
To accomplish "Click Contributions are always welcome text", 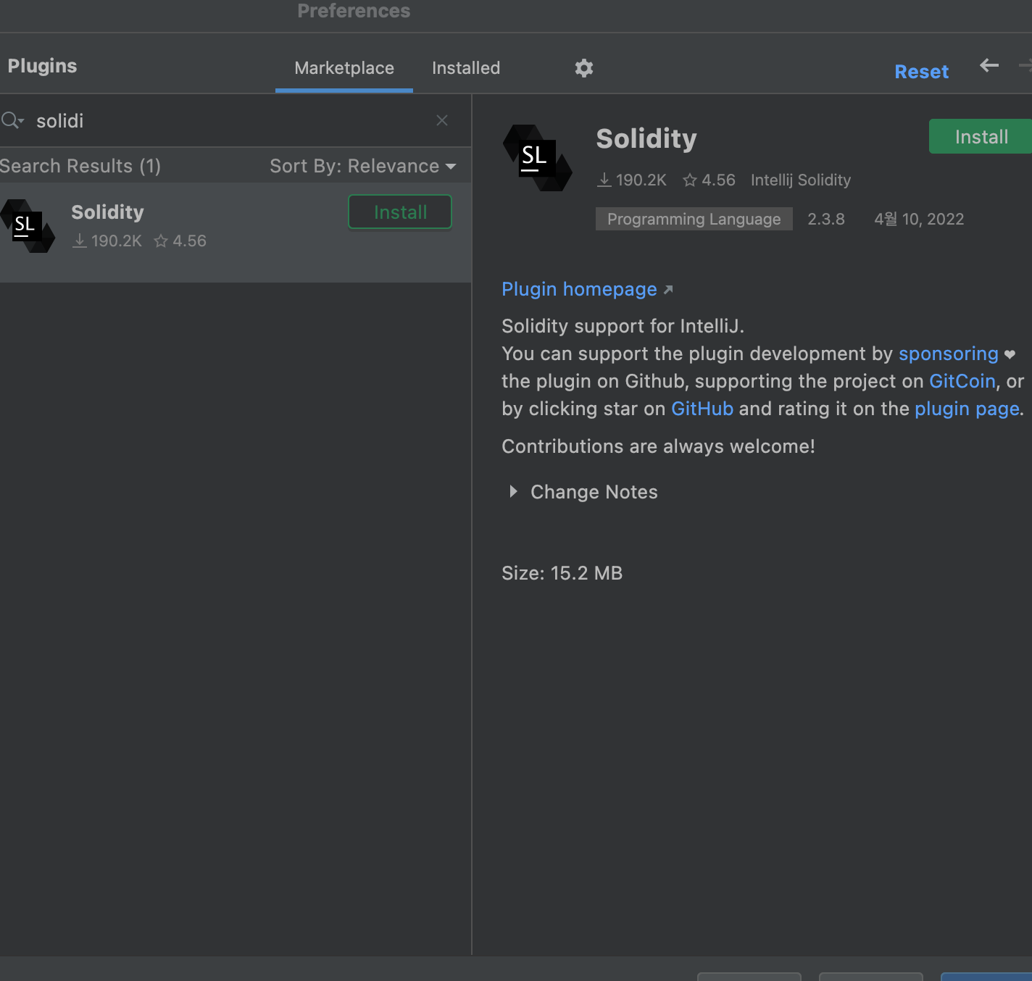I will tap(658, 446).
